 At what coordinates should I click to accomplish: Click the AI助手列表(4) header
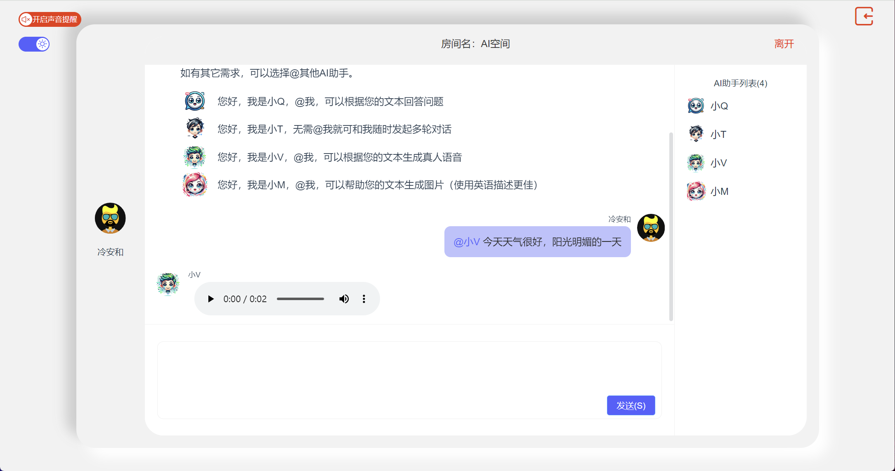(740, 83)
